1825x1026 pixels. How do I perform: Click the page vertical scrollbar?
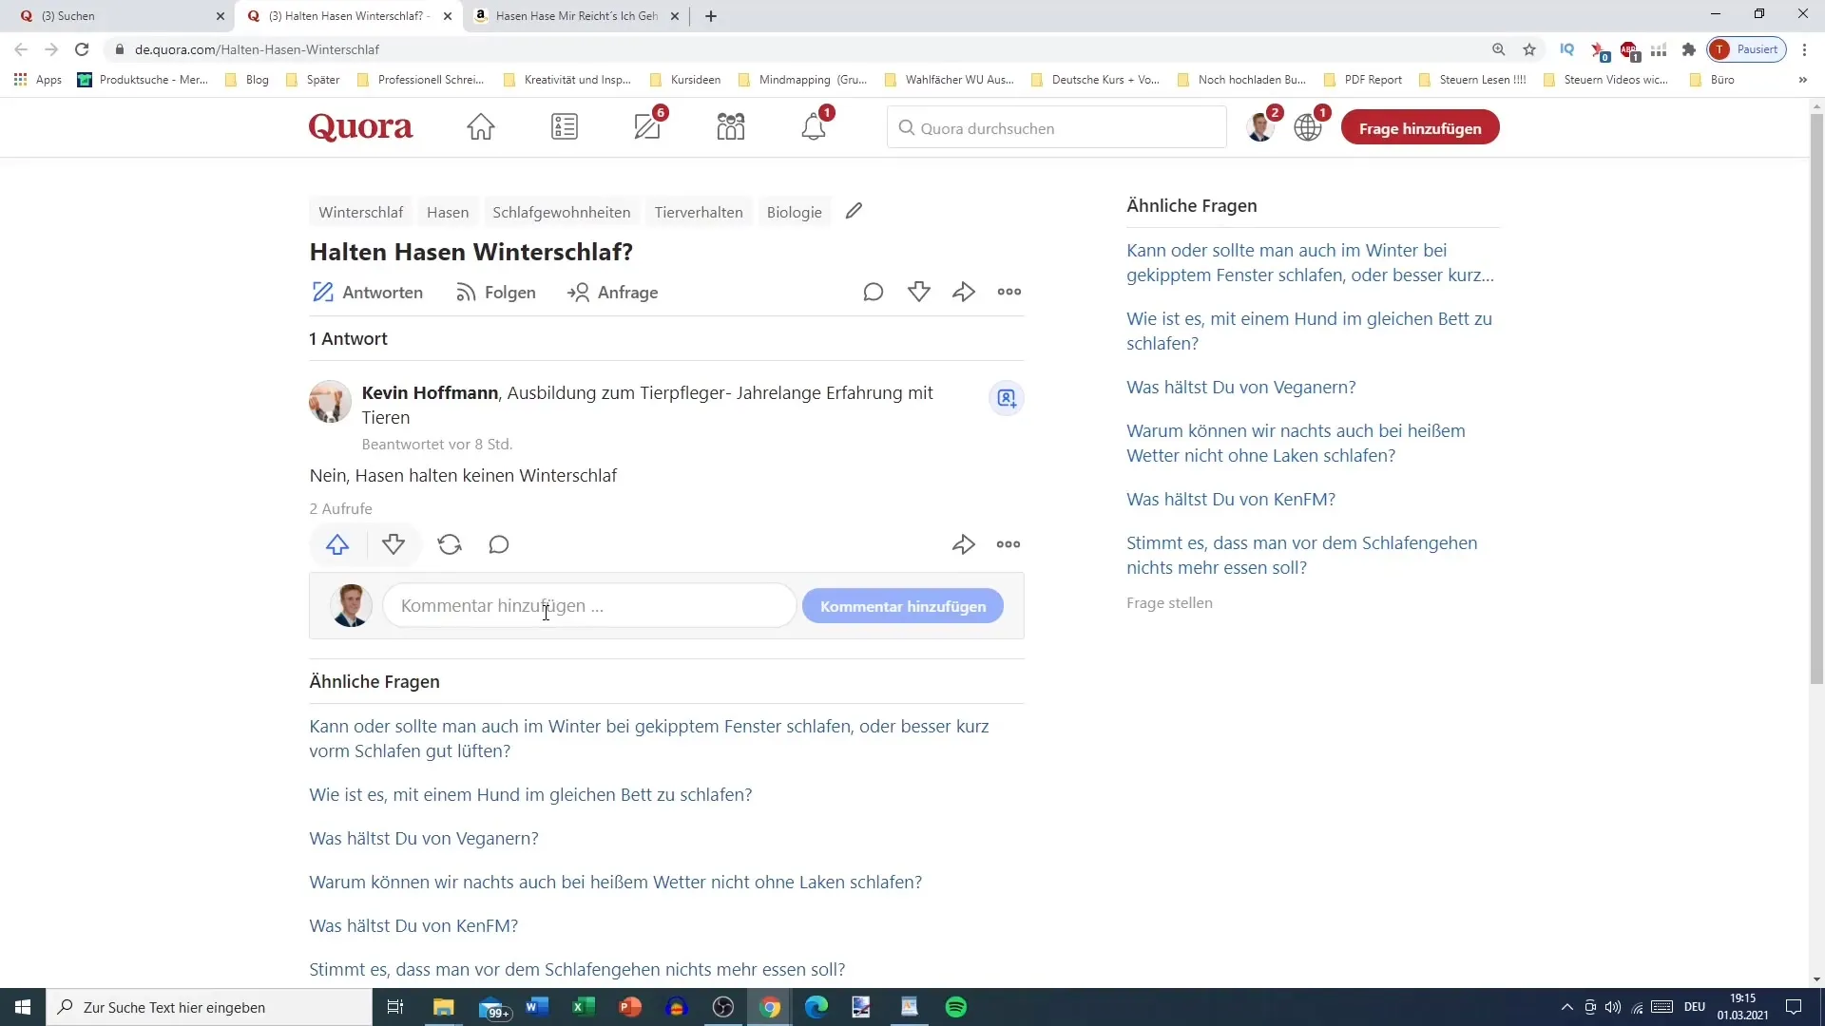(1816, 399)
